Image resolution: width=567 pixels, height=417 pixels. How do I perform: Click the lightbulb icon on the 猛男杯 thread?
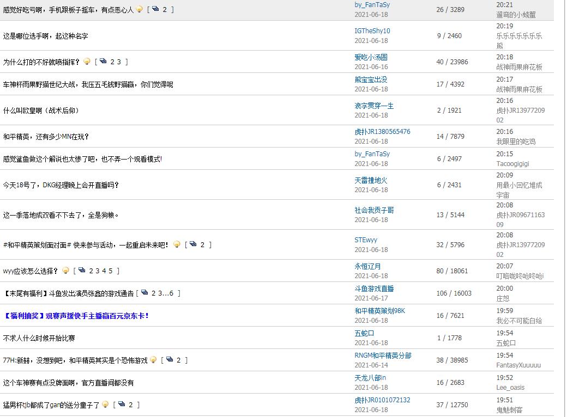[105, 404]
